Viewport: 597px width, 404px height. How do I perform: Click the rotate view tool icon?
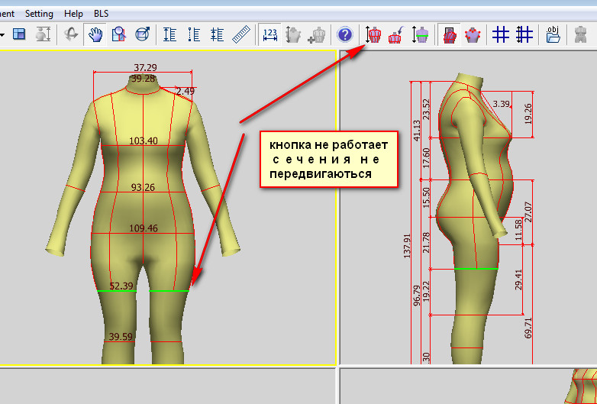tap(70, 34)
